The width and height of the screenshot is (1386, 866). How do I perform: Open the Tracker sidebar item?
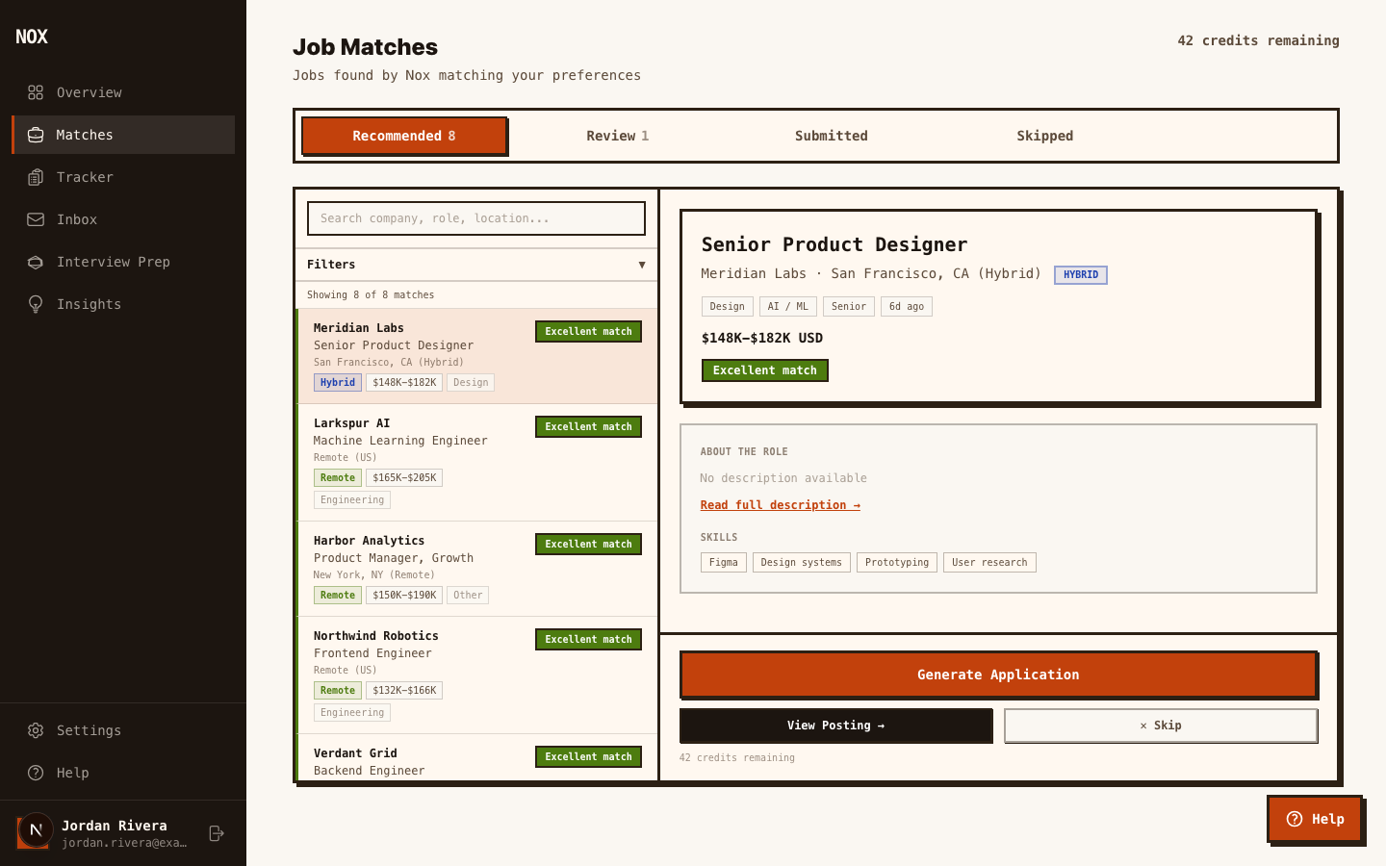point(123,177)
